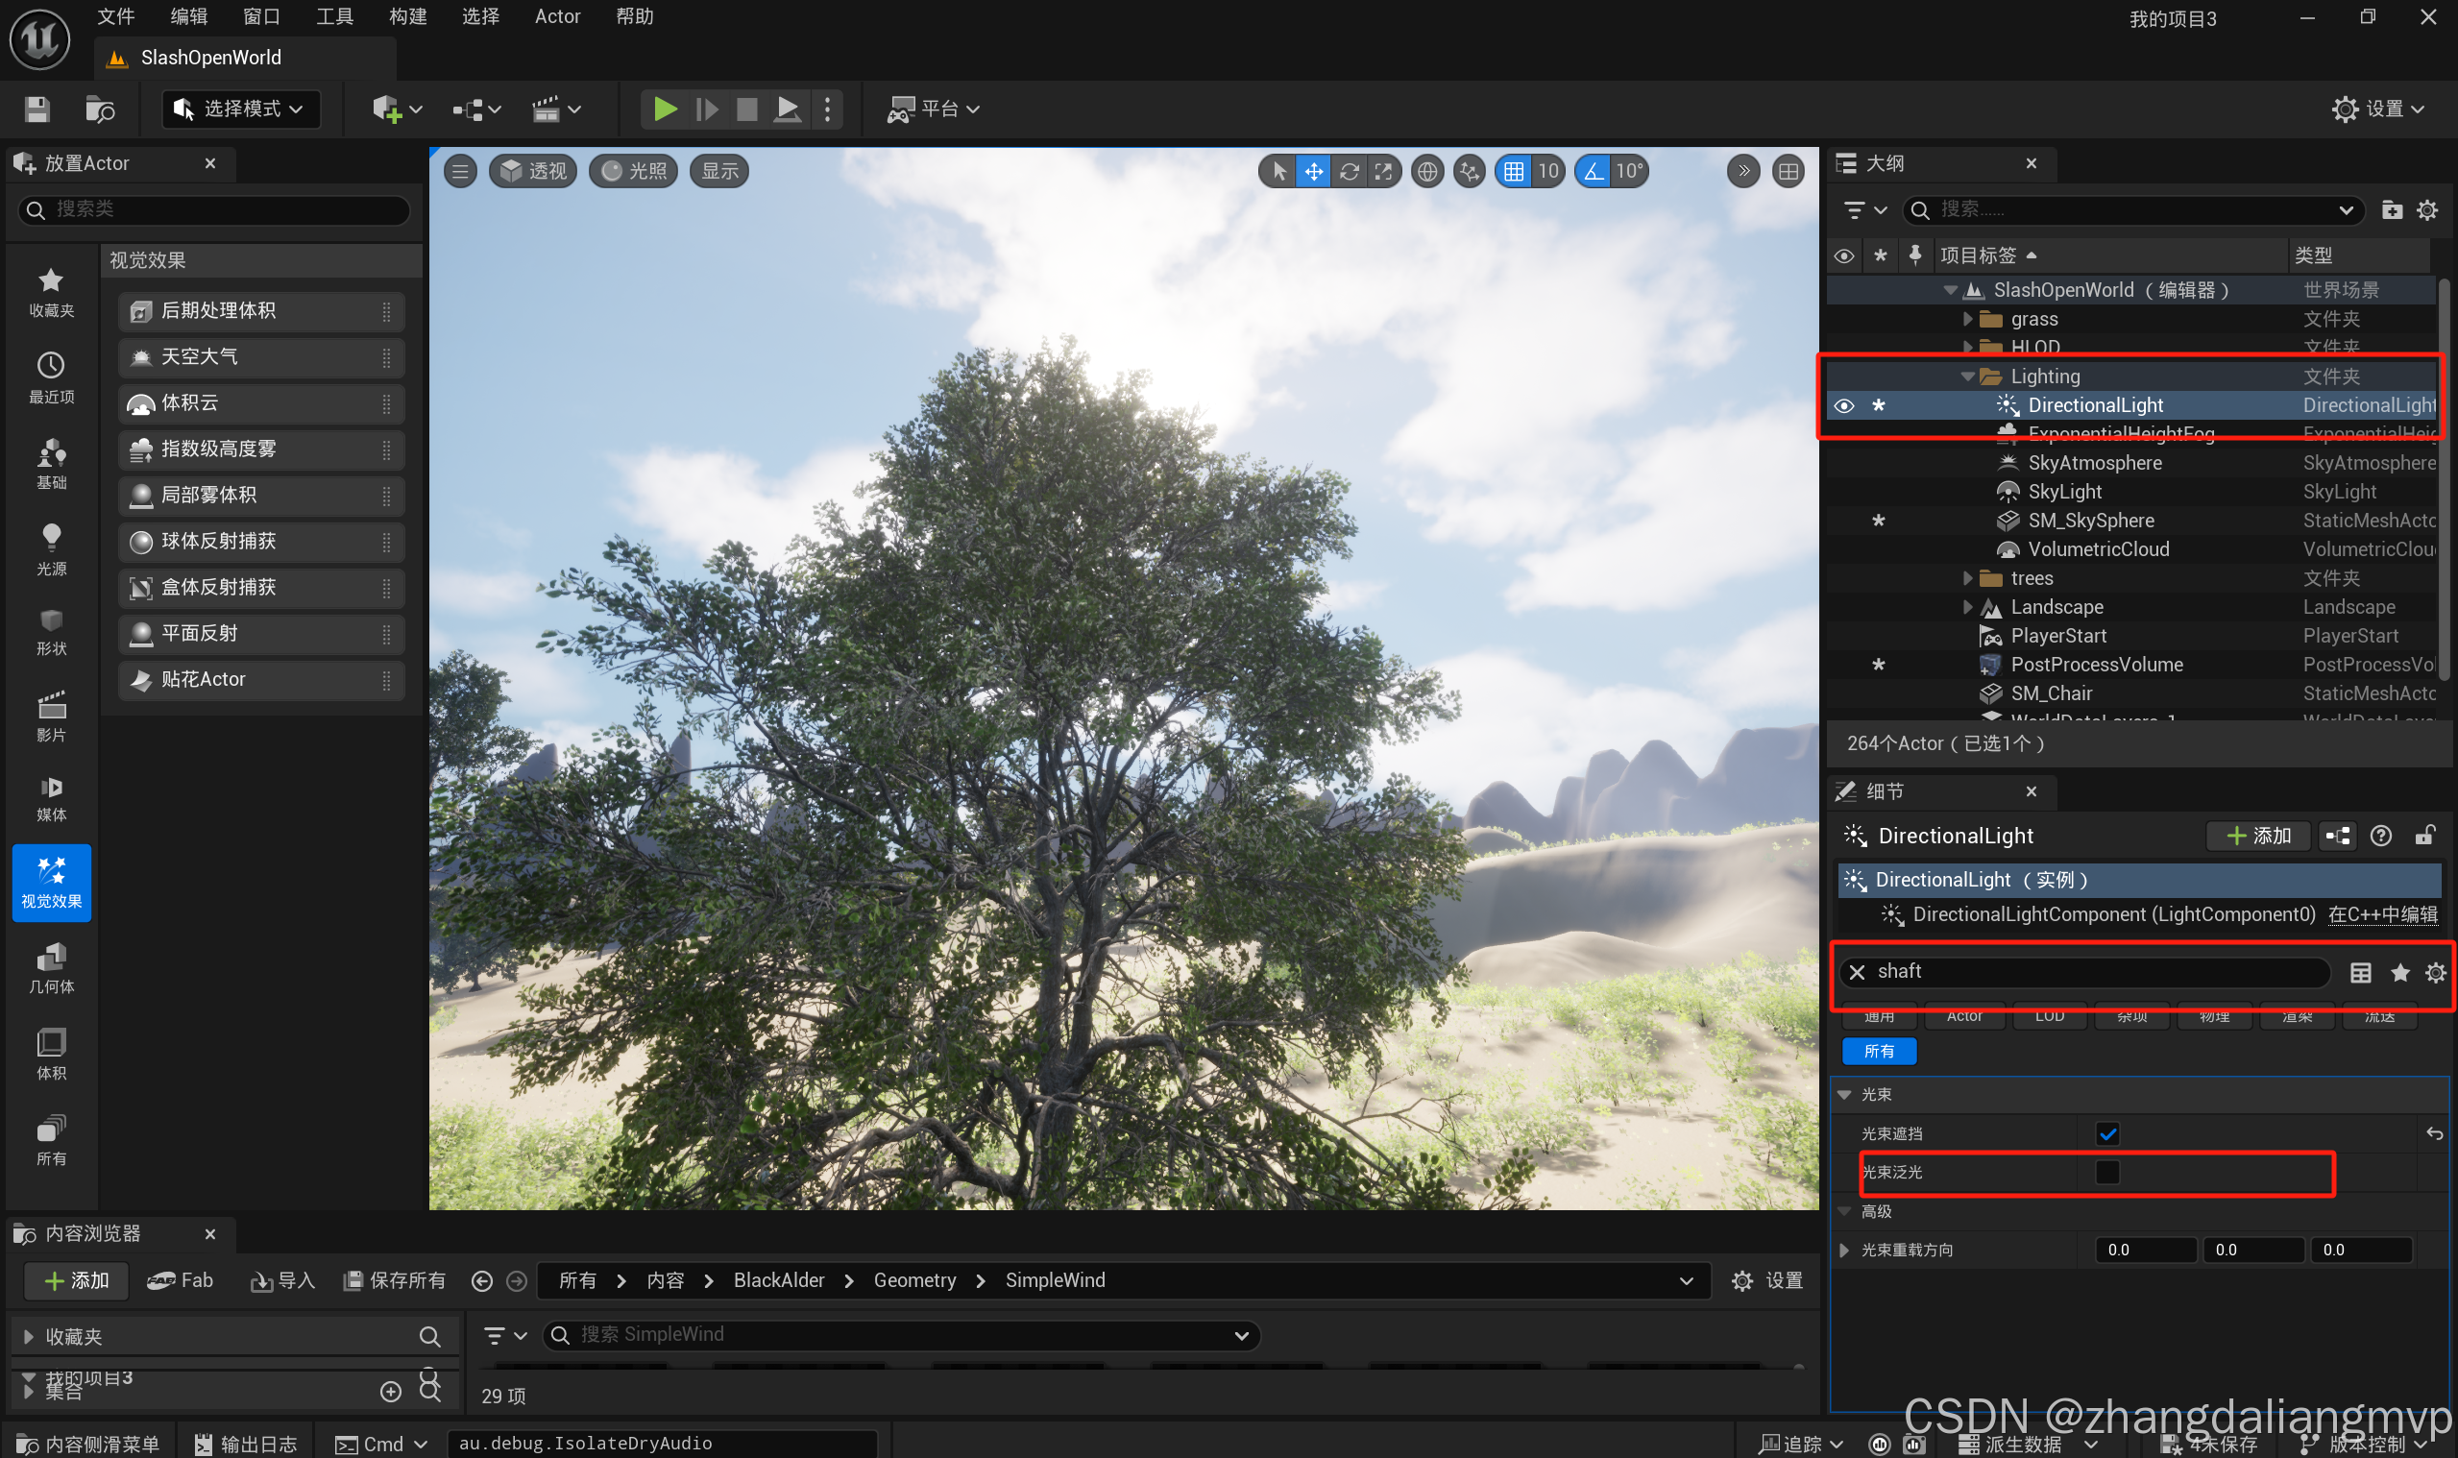The image size is (2458, 1458).
Task: Open the 几何体 (Geometry) category icon
Action: [51, 967]
